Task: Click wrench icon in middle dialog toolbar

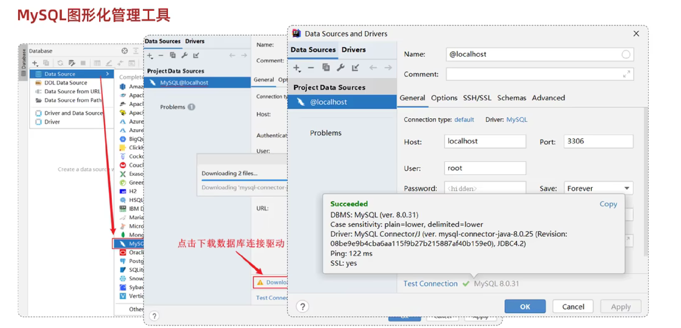Action: [184, 55]
